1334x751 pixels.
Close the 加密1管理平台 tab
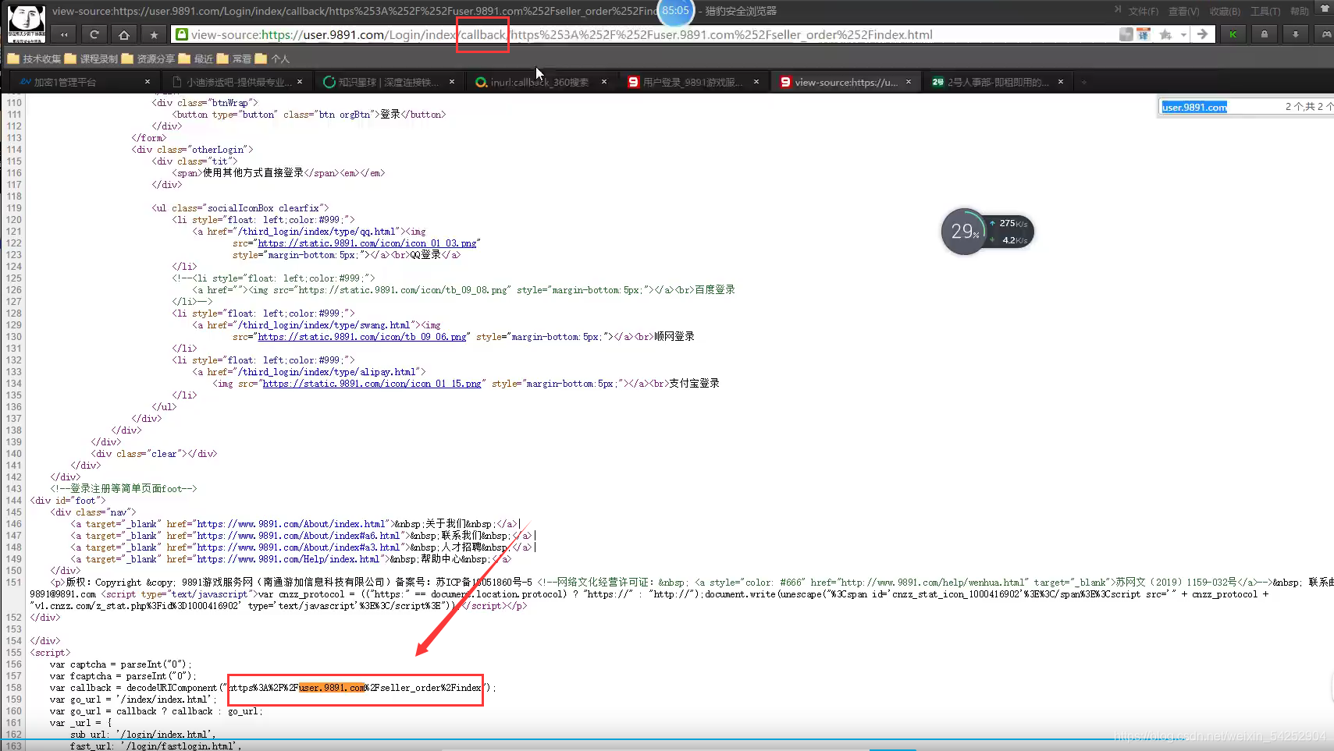[148, 82]
